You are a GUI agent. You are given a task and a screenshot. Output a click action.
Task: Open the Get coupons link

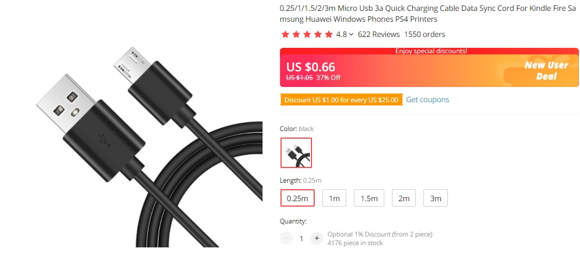pyautogui.click(x=428, y=99)
